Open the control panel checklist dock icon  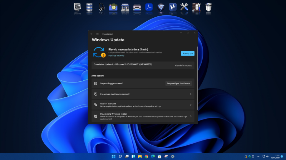196,7
